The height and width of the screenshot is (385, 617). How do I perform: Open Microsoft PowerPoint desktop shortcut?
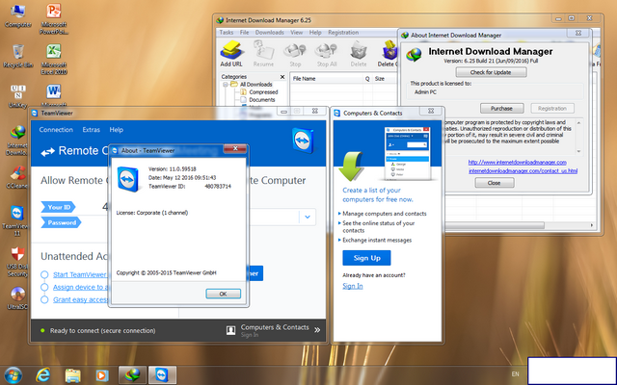coord(54,19)
